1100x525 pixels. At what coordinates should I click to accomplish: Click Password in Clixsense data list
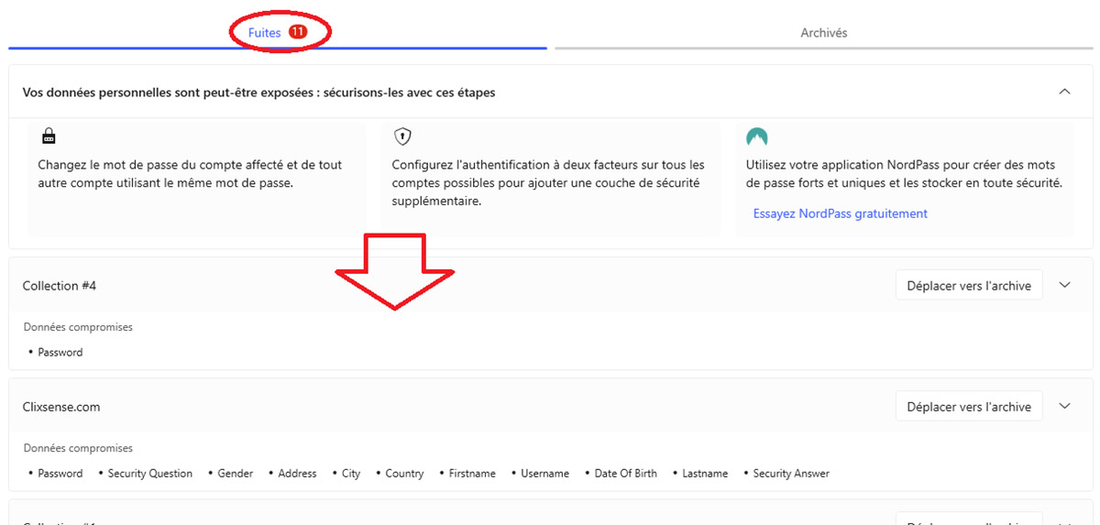(x=60, y=474)
